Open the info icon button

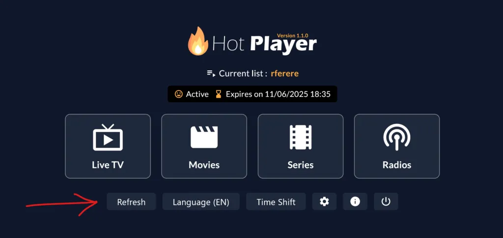355,202
